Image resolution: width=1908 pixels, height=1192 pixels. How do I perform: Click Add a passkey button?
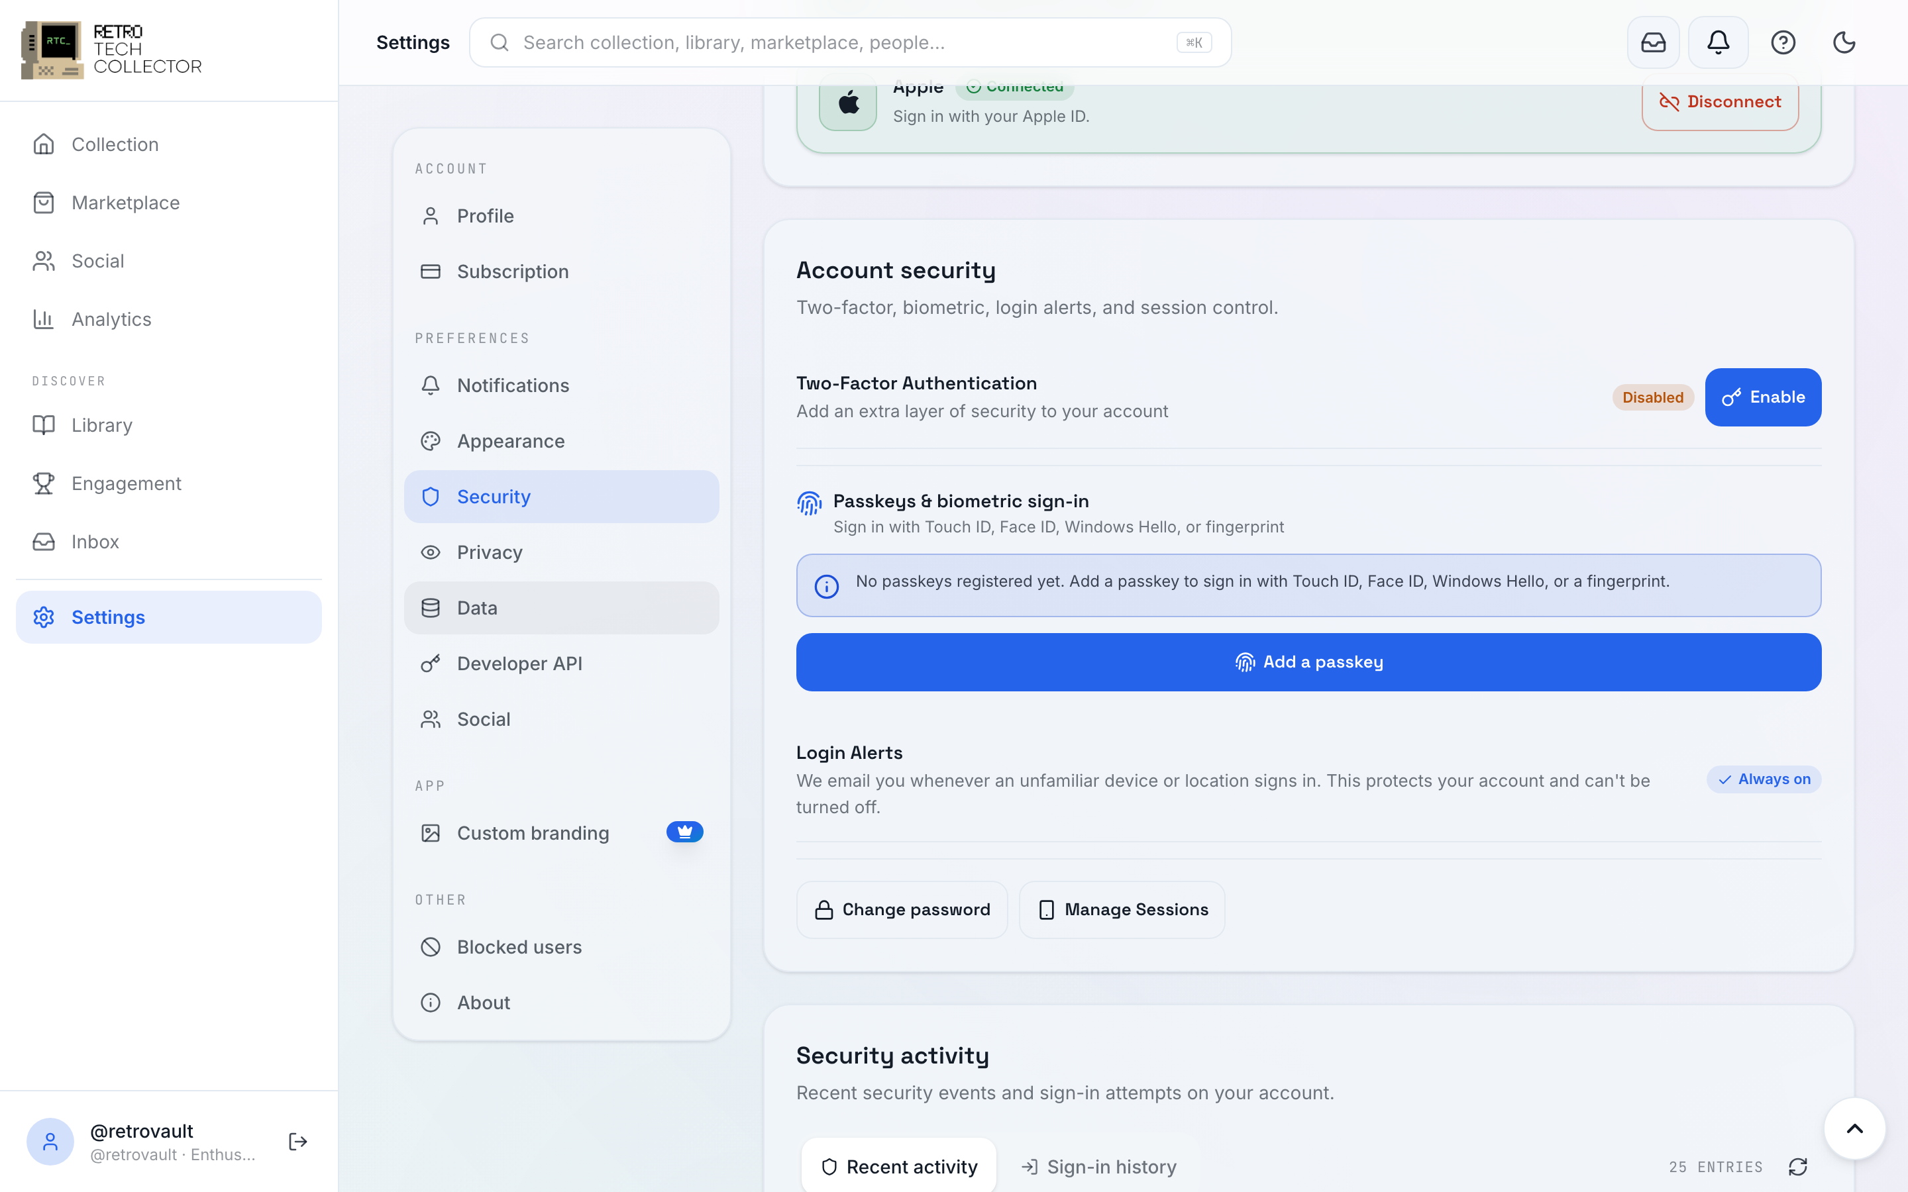pyautogui.click(x=1308, y=662)
